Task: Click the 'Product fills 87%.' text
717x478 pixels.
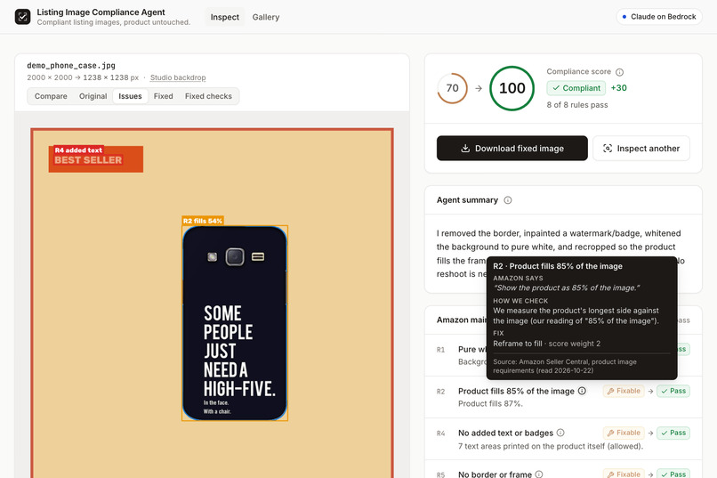Action: (490, 403)
